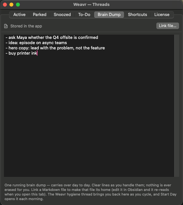Click the document icon beside Stored in the app
Screen dimensions: 183x205
coord(6,26)
